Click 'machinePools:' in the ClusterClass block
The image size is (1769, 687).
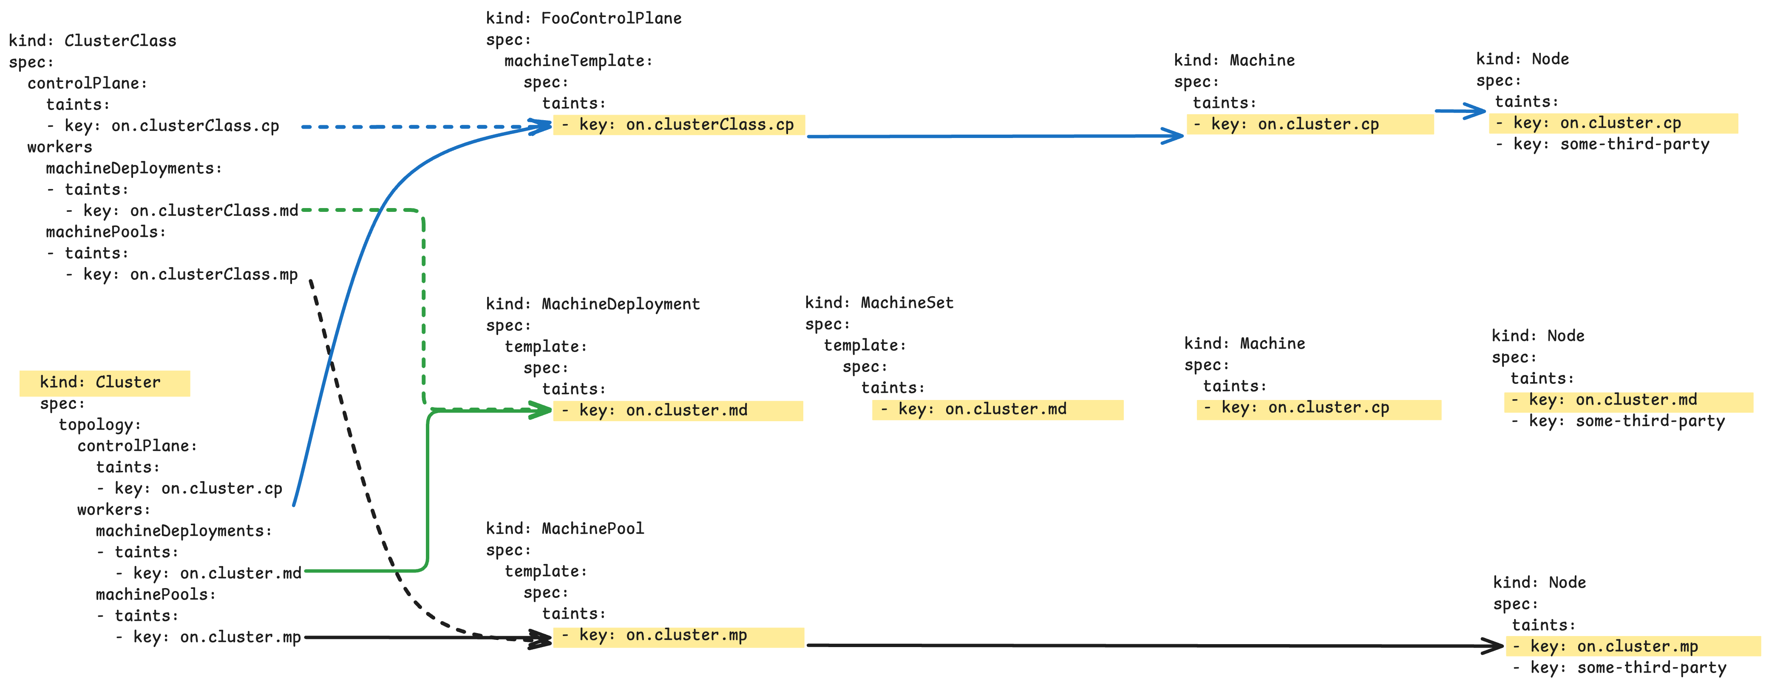106,232
